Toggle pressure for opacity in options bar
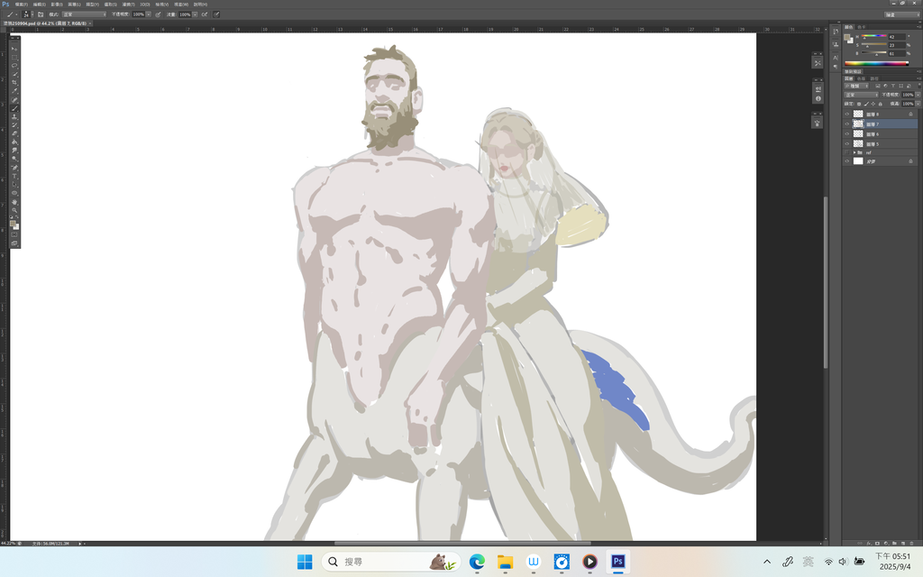This screenshot has height=577, width=923. tap(158, 14)
